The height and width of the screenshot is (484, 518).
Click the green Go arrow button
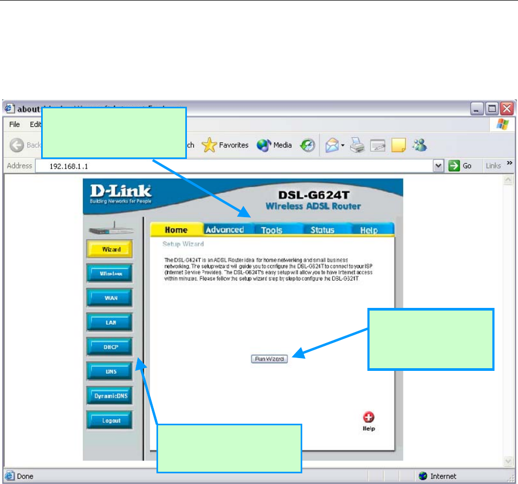click(454, 165)
